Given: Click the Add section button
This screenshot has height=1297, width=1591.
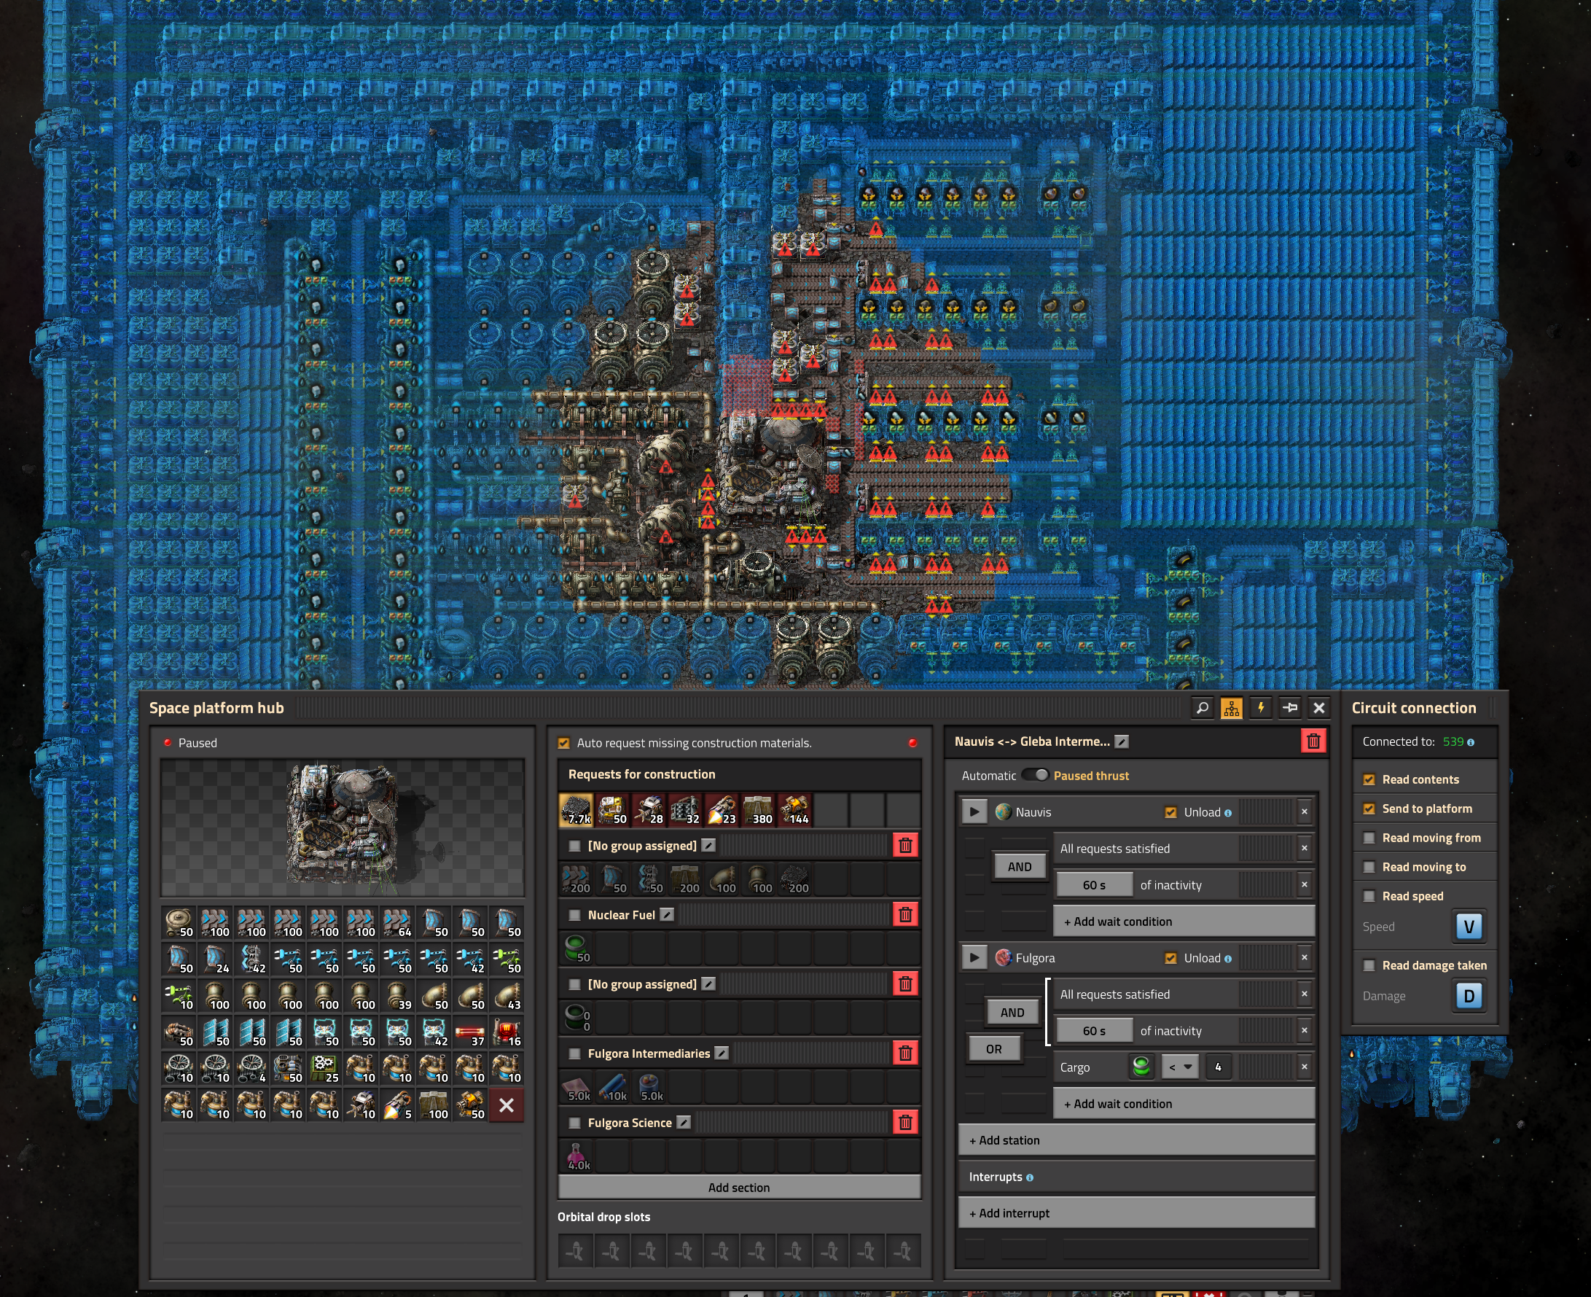Looking at the screenshot, I should (x=739, y=1187).
